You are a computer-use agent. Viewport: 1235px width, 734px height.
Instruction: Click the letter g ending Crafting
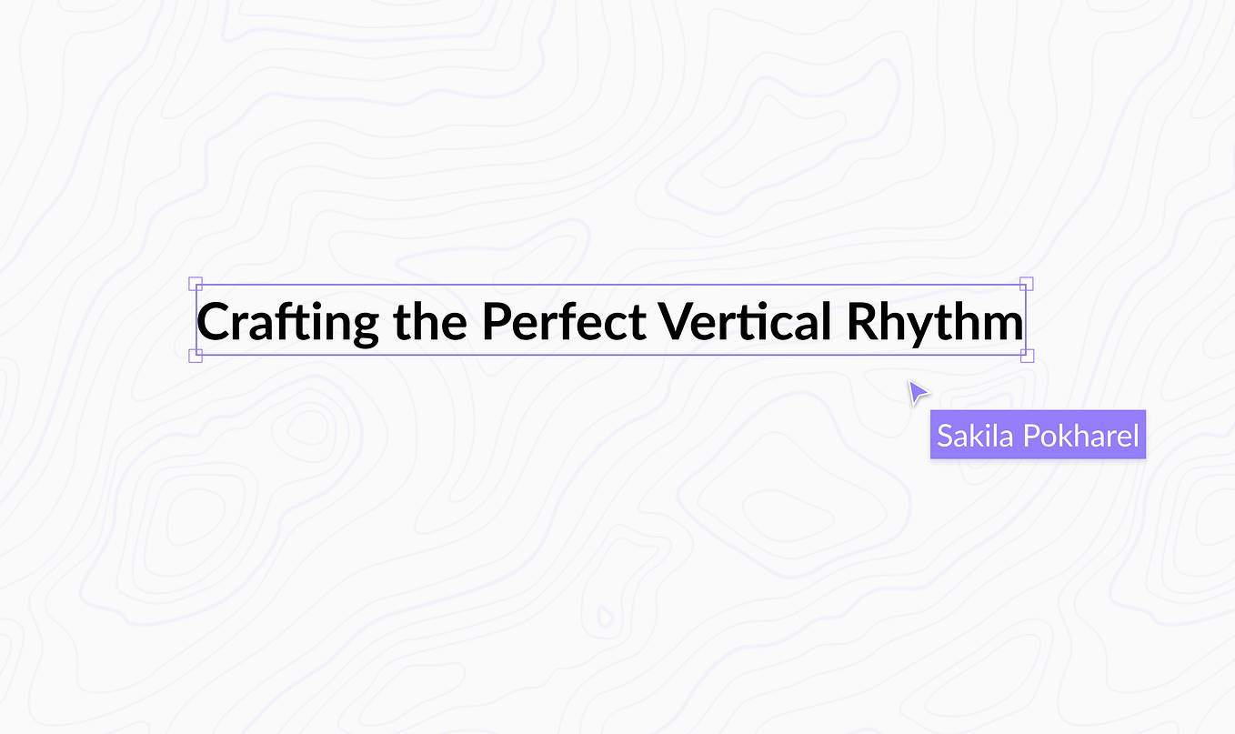[366, 329]
